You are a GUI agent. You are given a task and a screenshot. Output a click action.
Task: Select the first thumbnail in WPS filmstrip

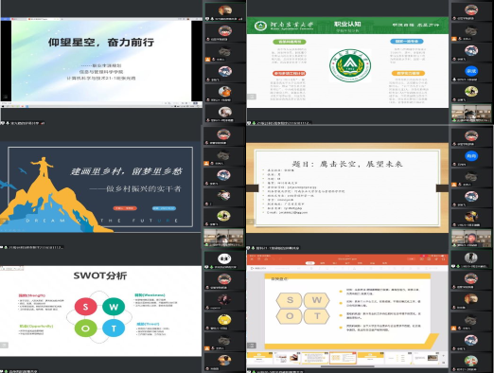pyautogui.click(x=259, y=359)
